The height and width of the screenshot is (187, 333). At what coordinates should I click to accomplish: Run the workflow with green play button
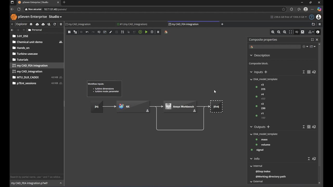pyautogui.click(x=146, y=32)
